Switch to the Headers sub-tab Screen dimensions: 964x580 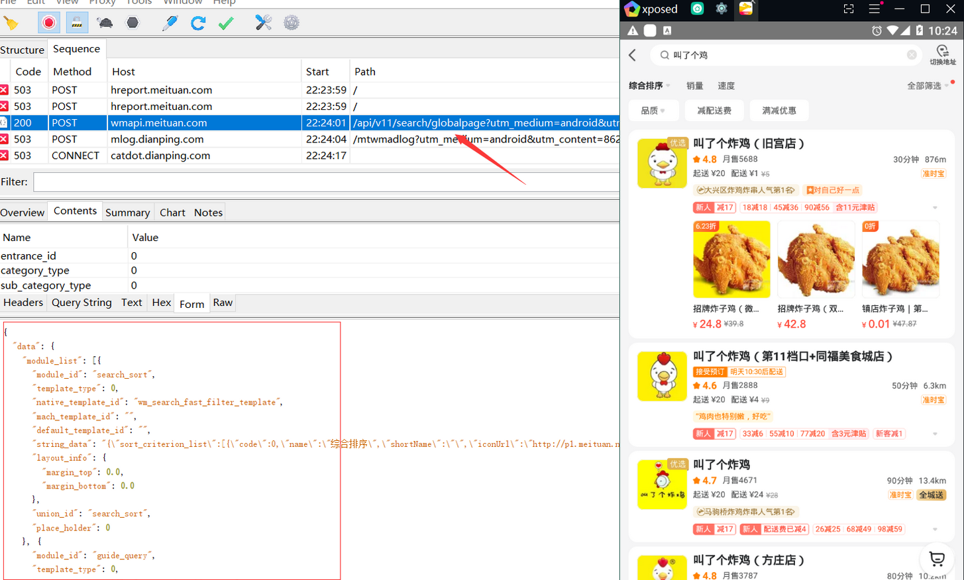pyautogui.click(x=23, y=303)
